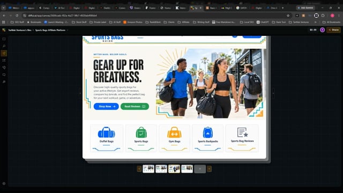Open Writing Stuff bookmark folder

[x=201, y=22]
